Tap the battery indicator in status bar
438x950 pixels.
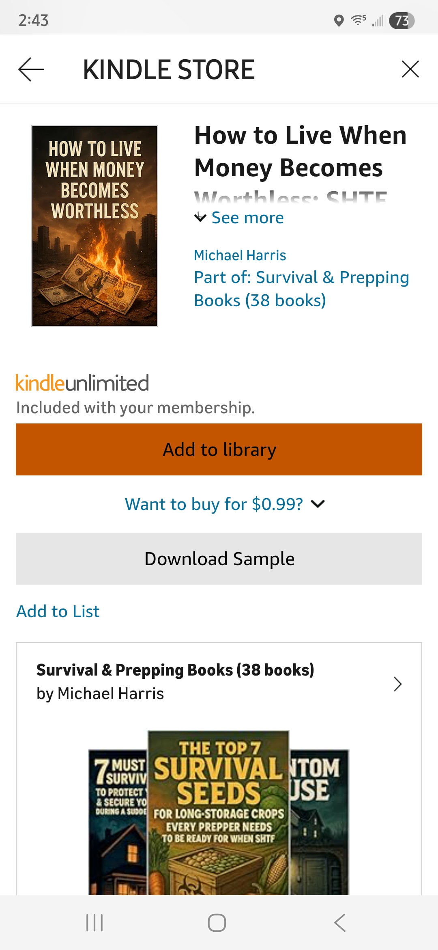(401, 21)
